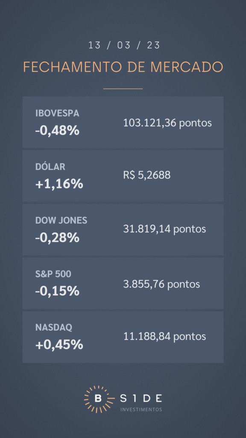Click the NASDAQ +0,45% change value
The width and height of the screenshot is (246, 438).
[x=59, y=345]
